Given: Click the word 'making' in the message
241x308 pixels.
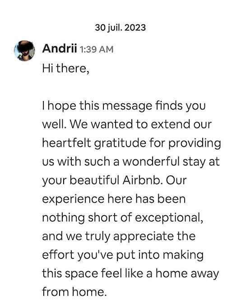Looking at the screenshot, I should pos(183,255).
